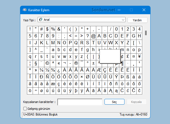
Task: Select the pound sterling £ character
Action: [x=128, y=57]
